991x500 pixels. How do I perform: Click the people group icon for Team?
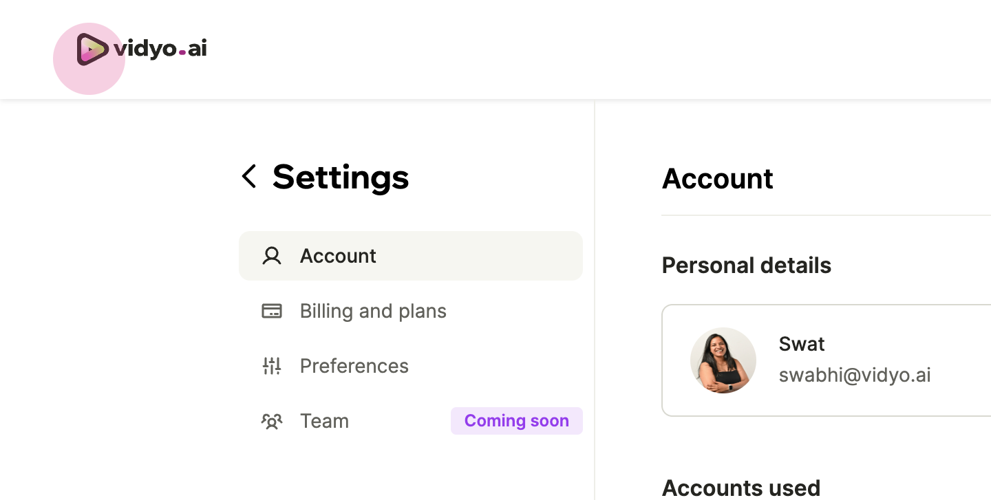click(272, 421)
